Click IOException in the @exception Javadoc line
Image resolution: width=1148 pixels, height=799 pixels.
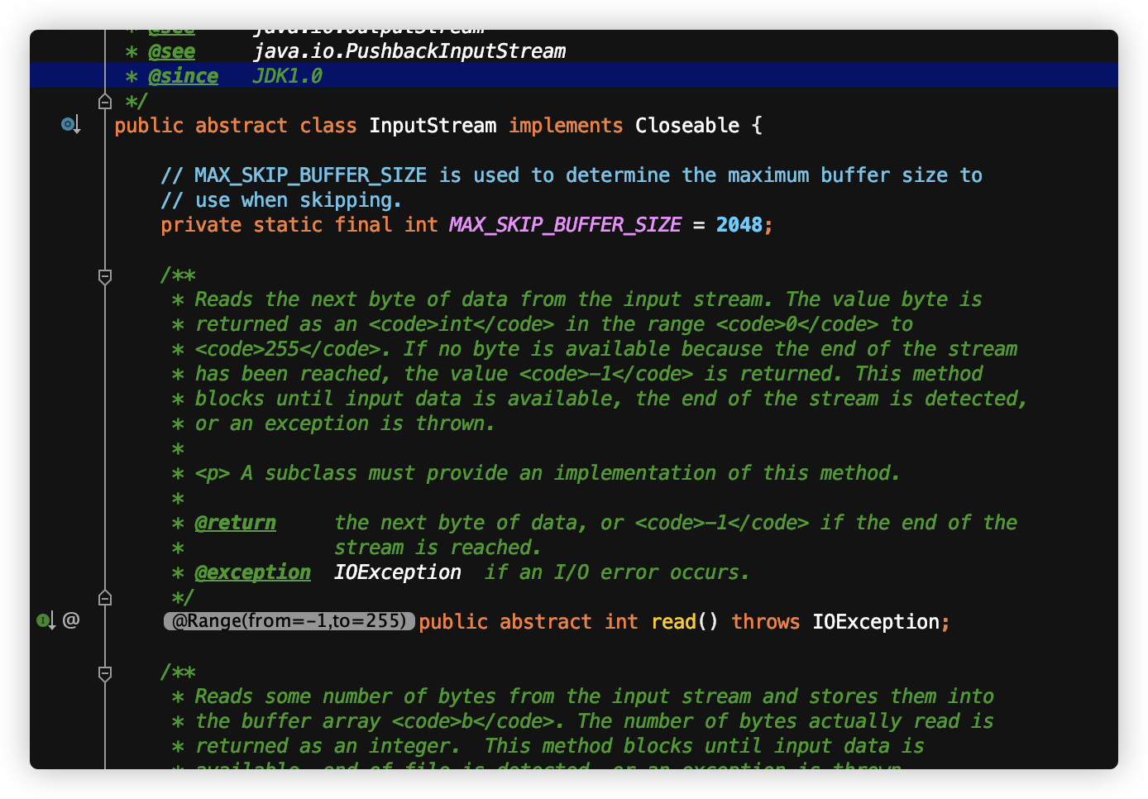pyautogui.click(x=397, y=572)
